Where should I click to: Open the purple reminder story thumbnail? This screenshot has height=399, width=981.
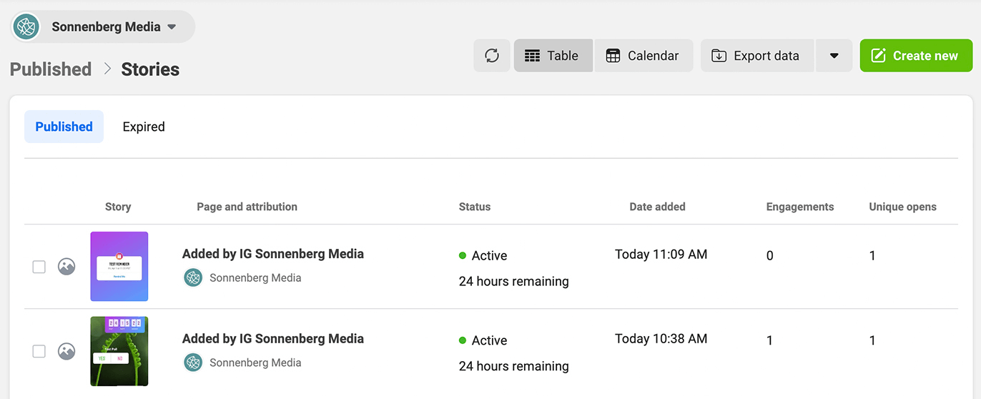(x=119, y=266)
